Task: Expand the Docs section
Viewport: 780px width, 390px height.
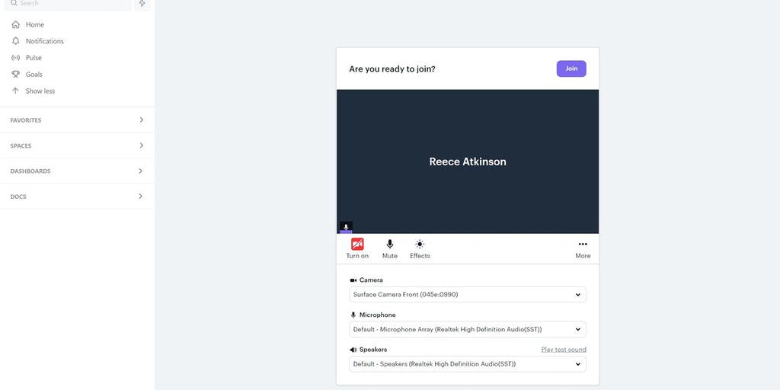Action: point(140,196)
